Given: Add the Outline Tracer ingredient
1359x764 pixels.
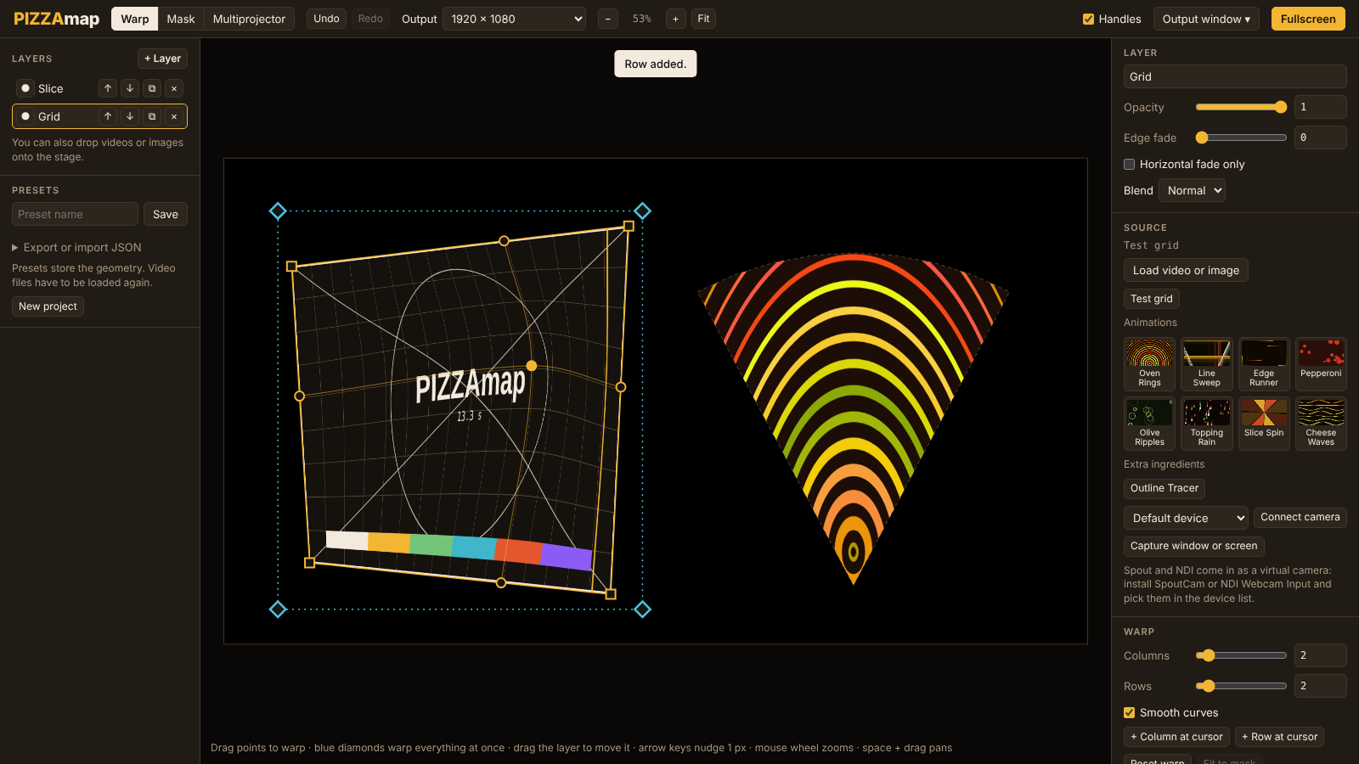Looking at the screenshot, I should point(1164,488).
